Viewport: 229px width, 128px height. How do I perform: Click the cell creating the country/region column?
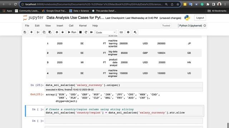[123, 111]
